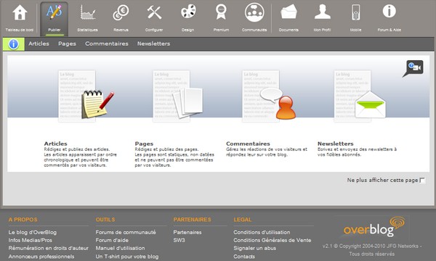
Task: Open 'Conditions Générales de Vente' link
Action: click(272, 240)
